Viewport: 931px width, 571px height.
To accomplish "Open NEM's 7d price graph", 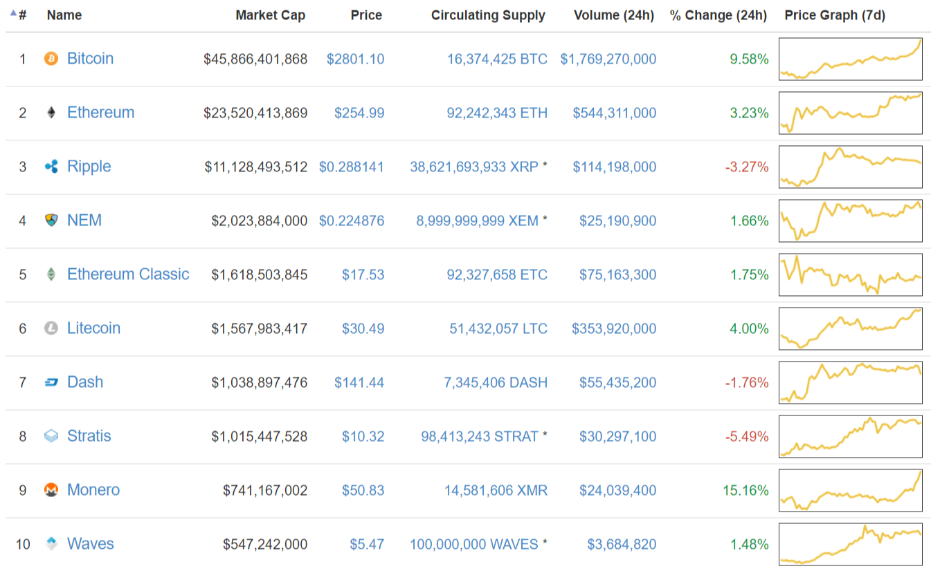I will (x=850, y=221).
